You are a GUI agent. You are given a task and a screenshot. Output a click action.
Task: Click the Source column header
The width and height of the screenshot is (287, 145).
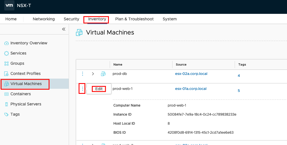coord(181,64)
